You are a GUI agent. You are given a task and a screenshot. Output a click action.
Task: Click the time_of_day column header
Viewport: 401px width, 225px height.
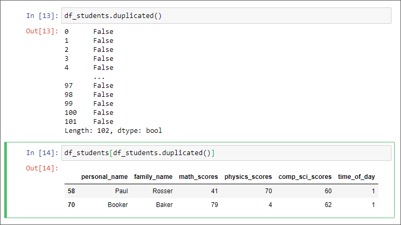click(x=357, y=177)
